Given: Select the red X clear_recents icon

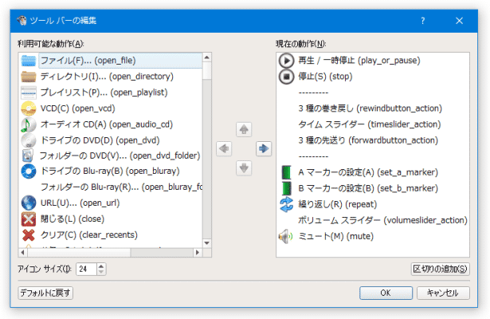Looking at the screenshot, I should click(x=29, y=234).
